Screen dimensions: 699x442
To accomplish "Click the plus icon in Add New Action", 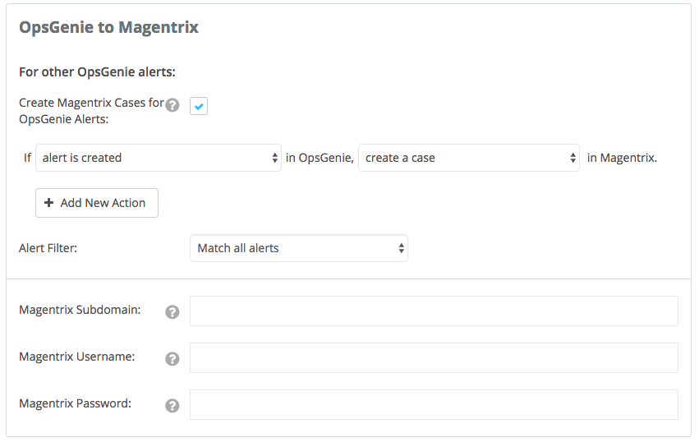I will [x=49, y=203].
